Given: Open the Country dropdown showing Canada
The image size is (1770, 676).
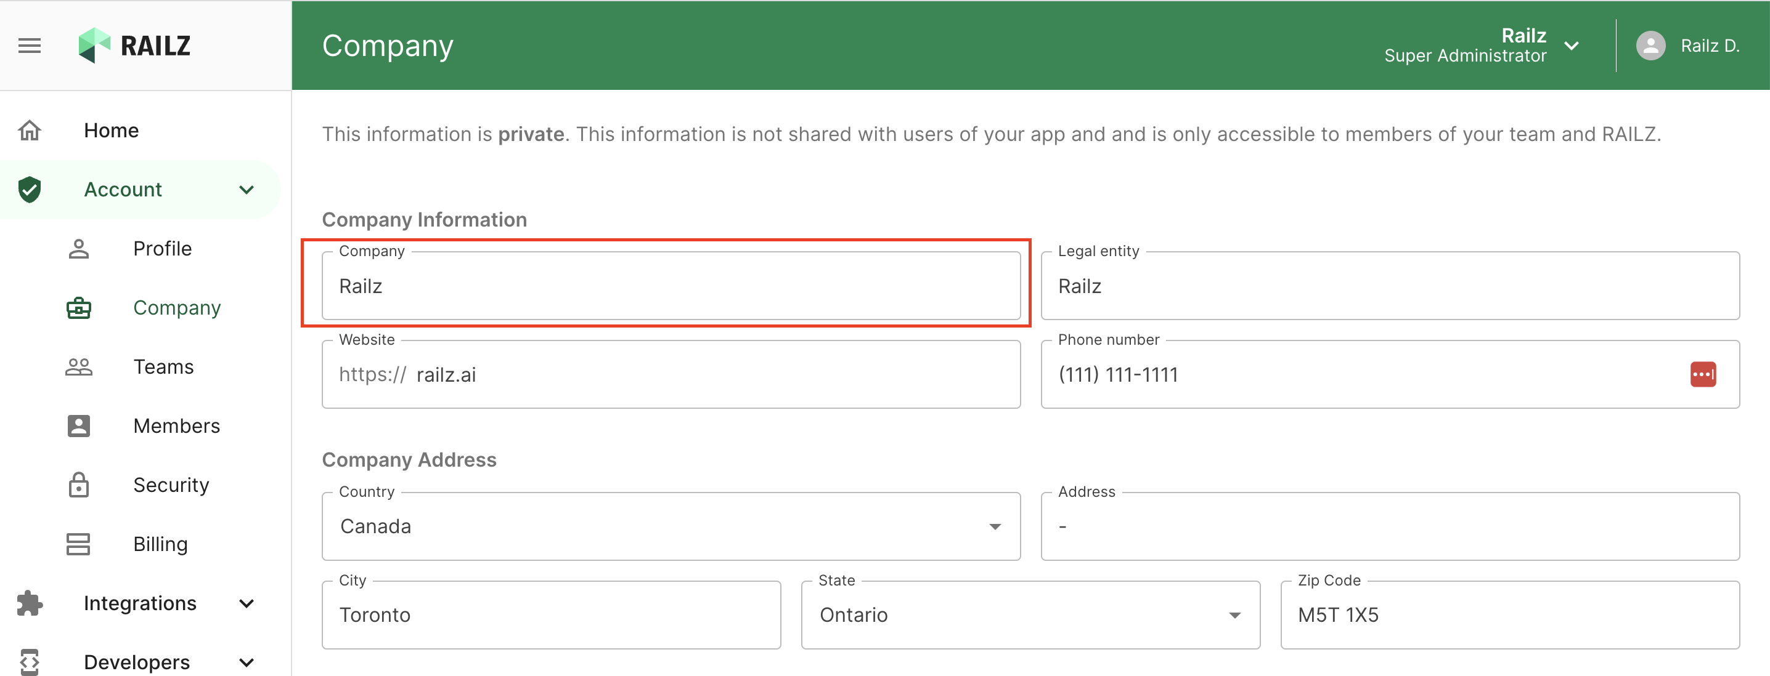Looking at the screenshot, I should click(670, 526).
